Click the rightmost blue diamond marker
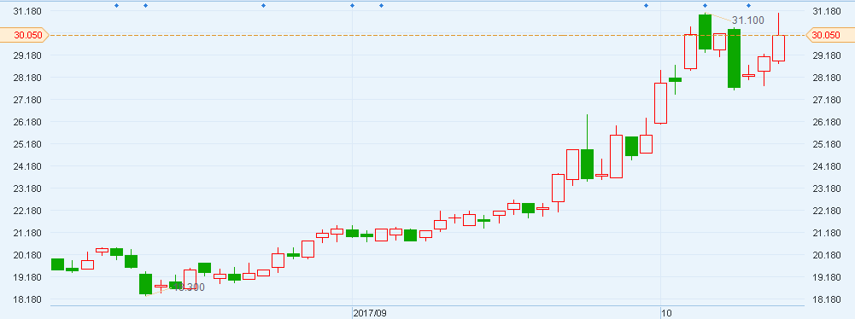The height and width of the screenshot is (319, 855). point(749,5)
